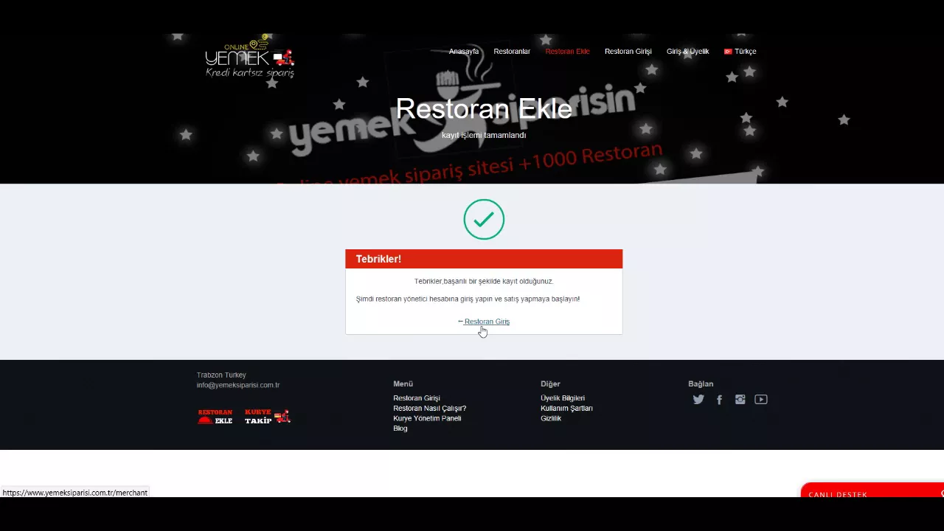Viewport: 944px width, 531px height.
Task: Open Restoranlar in top navigation
Action: (512, 52)
